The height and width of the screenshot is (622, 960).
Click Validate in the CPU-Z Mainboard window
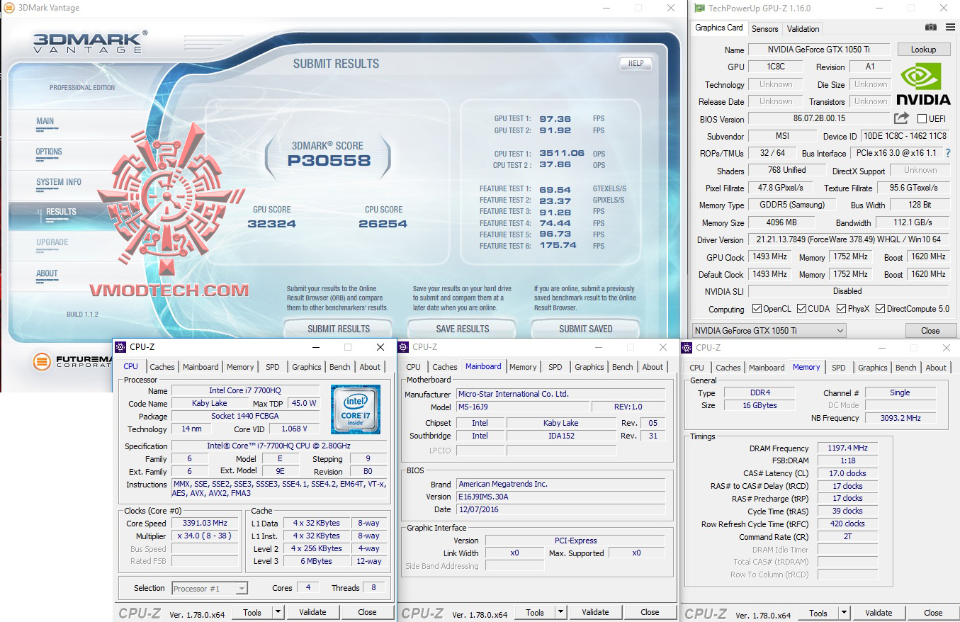coord(595,612)
